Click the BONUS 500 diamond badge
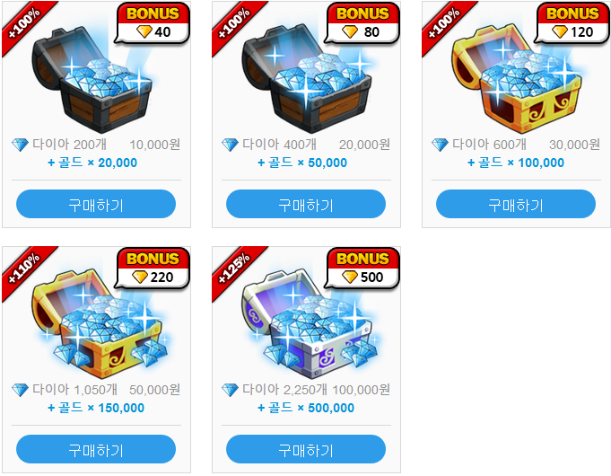Image resolution: width=611 pixels, height=476 pixels. coord(362,268)
